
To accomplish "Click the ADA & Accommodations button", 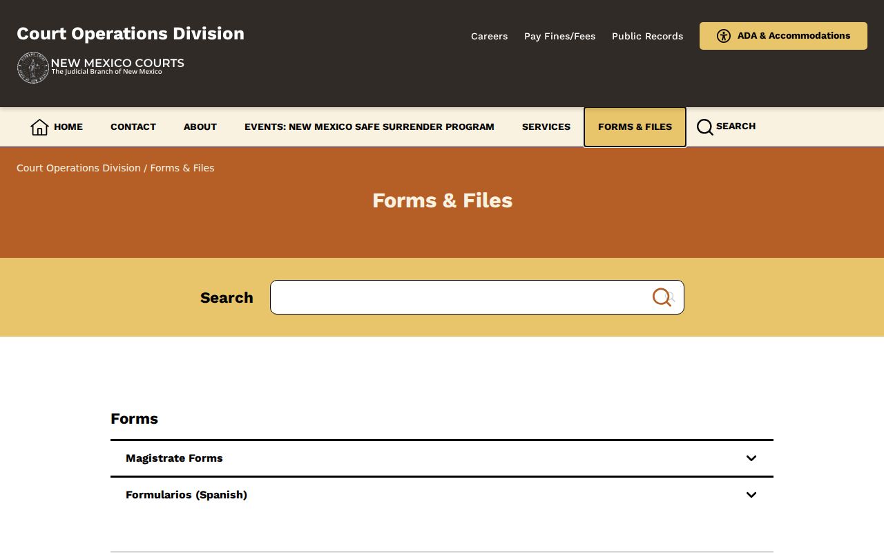I will click(x=783, y=36).
